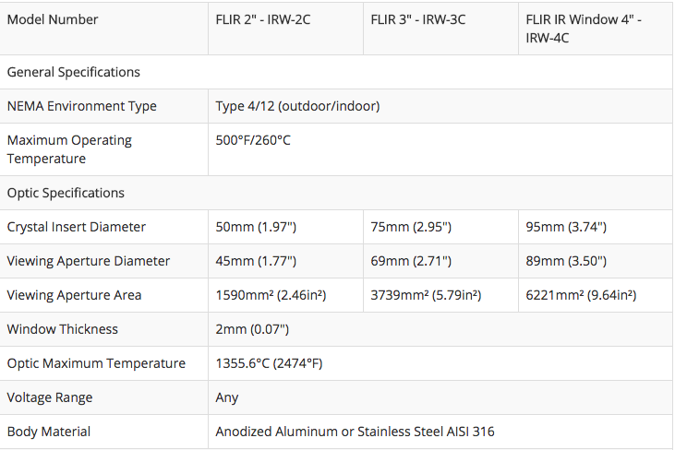Screen dimensions: 675x450
Task: Click the Voltage Range label
Action: [x=50, y=397]
